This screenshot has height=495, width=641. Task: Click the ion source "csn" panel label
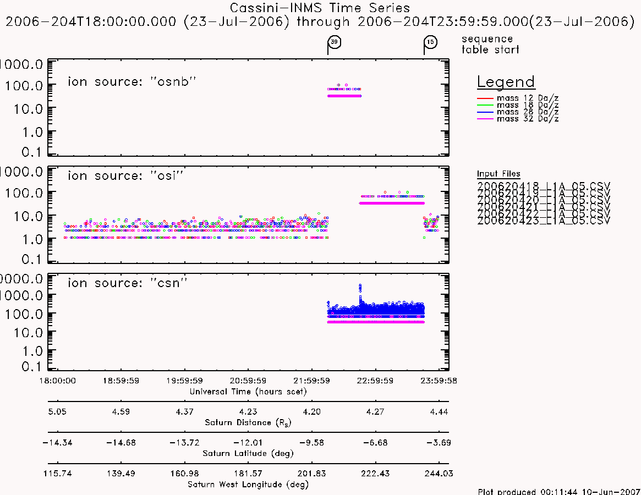(x=128, y=283)
